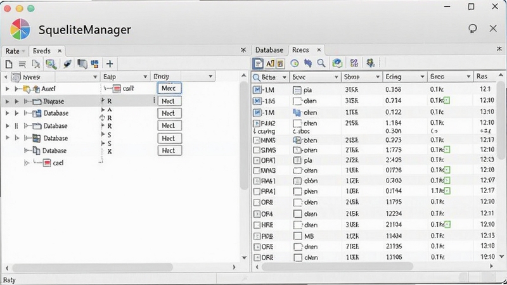Switch to the Database tab
The height and width of the screenshot is (285, 507).
(x=269, y=50)
